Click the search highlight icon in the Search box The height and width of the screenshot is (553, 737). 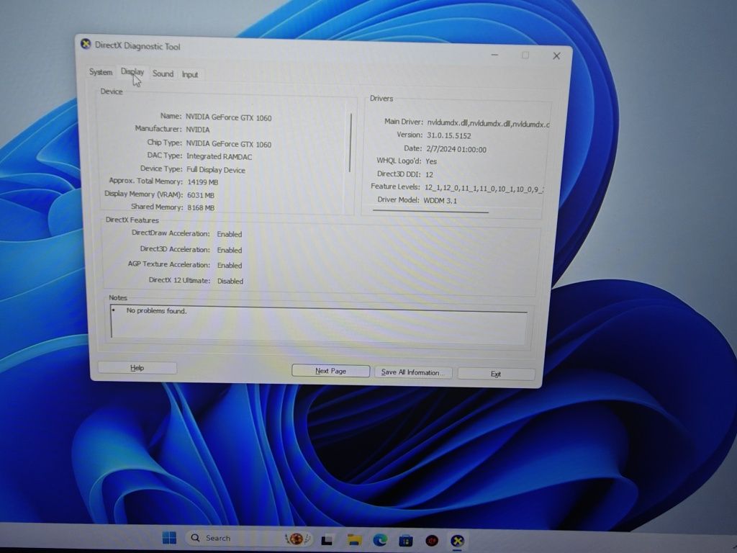[x=297, y=539]
